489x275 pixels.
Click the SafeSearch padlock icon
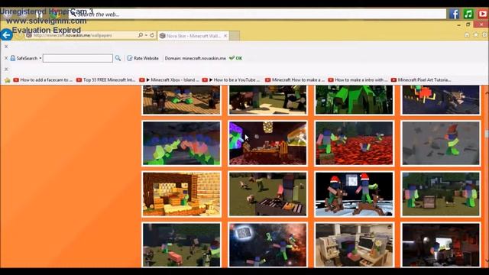13,58
